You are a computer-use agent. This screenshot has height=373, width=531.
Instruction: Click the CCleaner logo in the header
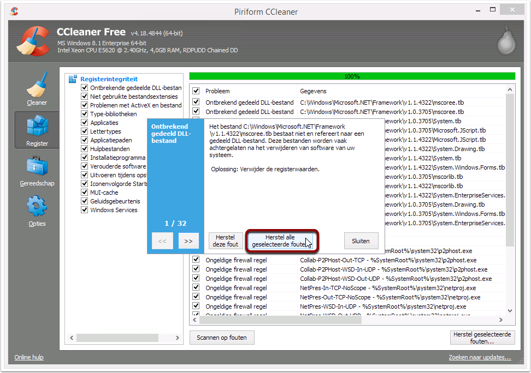click(x=33, y=41)
